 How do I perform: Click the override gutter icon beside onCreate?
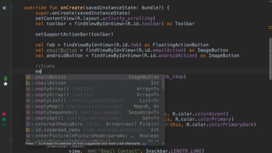click(4, 8)
